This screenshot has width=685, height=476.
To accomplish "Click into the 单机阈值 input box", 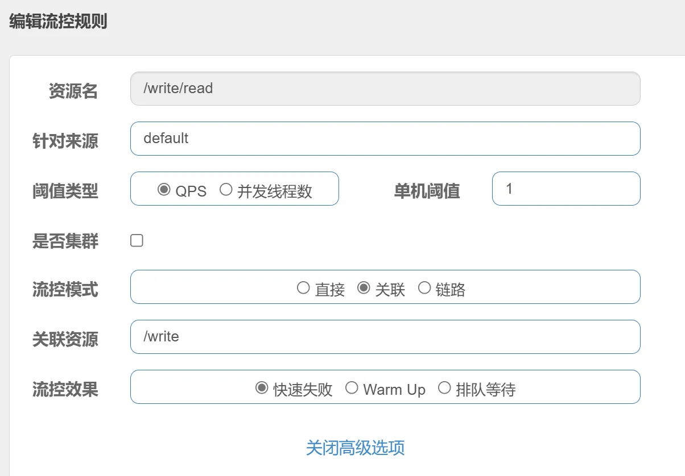I will coord(566,189).
